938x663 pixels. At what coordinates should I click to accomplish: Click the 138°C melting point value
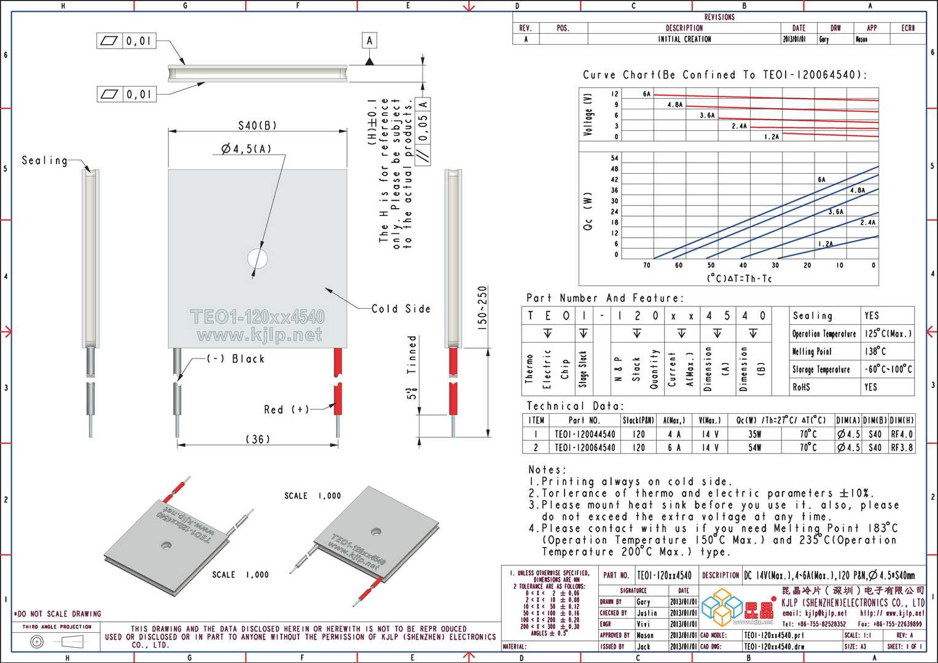[x=875, y=351]
